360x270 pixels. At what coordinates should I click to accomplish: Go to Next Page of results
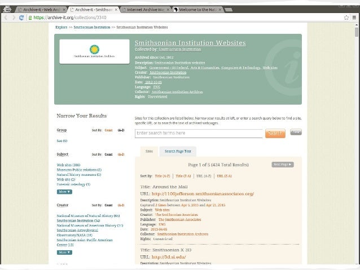[283, 165]
